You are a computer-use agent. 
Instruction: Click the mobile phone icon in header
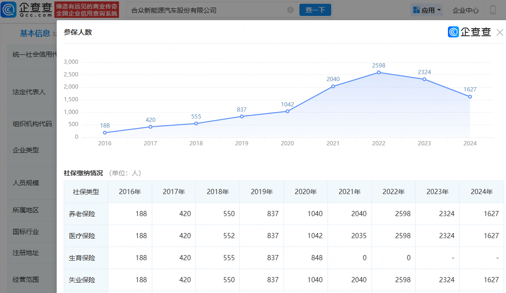point(493,10)
